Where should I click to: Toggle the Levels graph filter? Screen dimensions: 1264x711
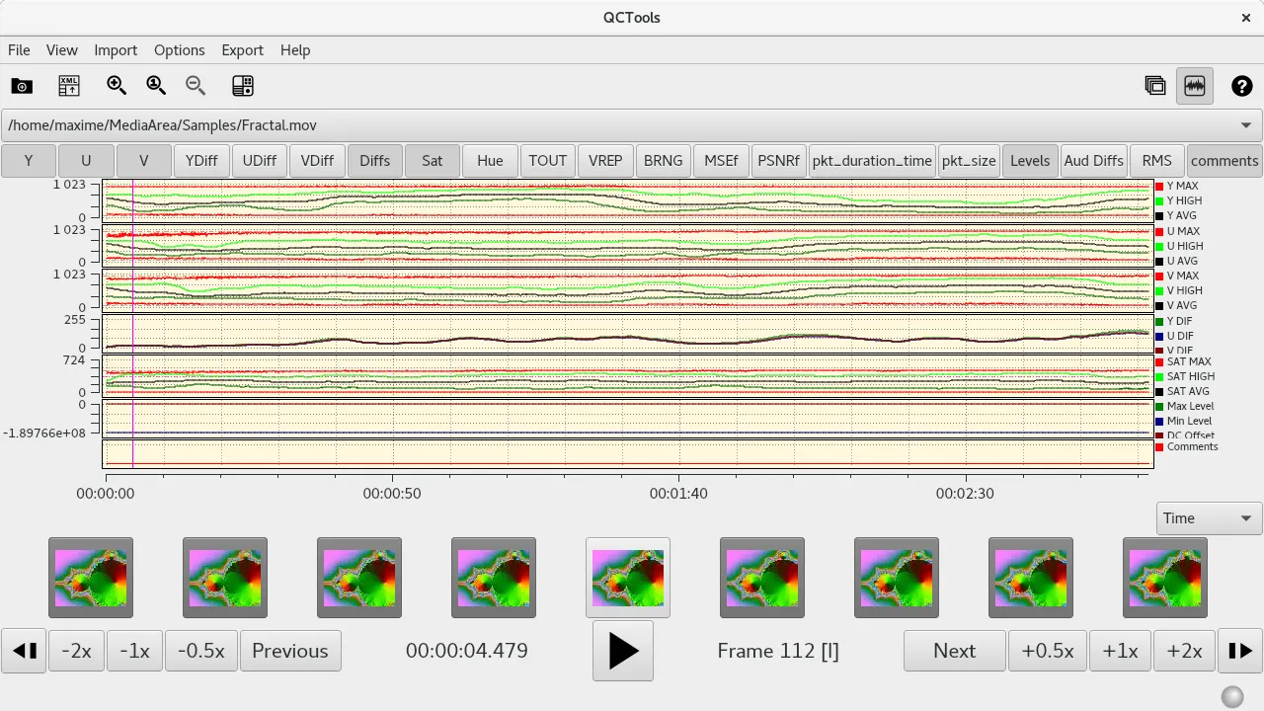coord(1030,161)
